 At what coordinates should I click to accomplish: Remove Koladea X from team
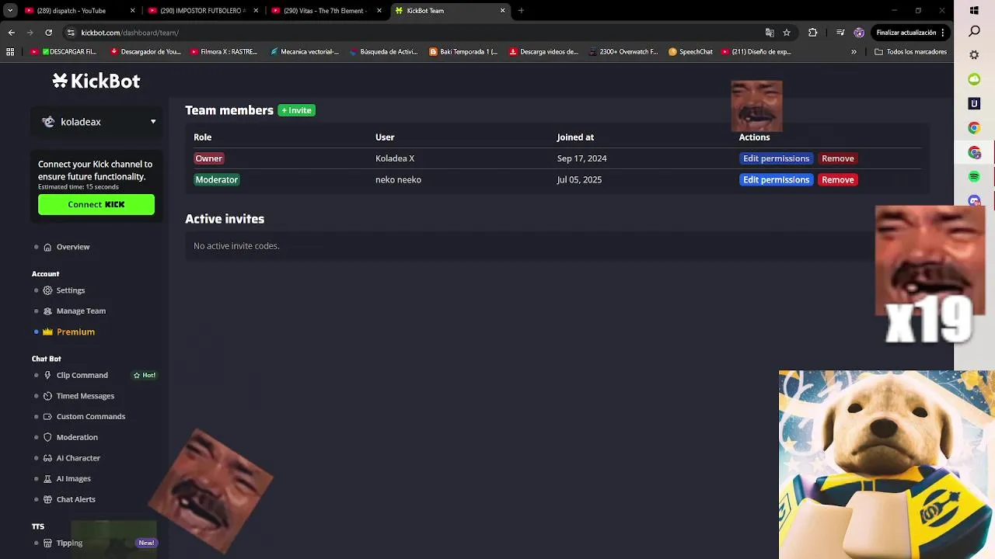[838, 158]
